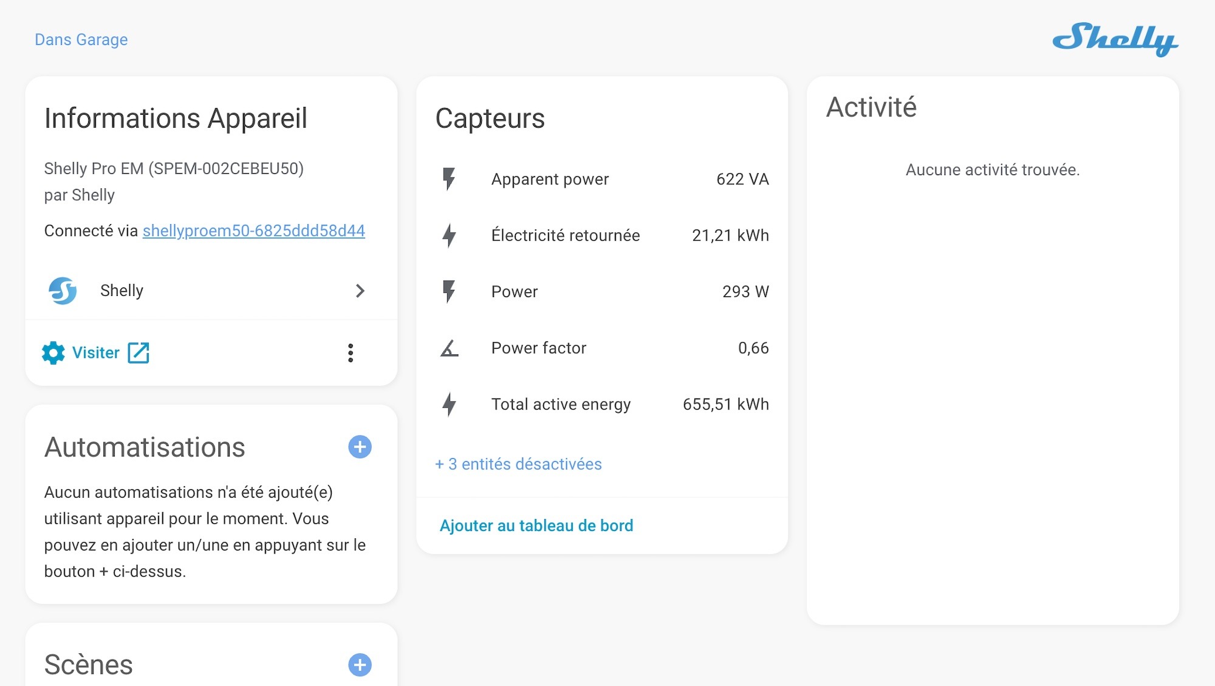The height and width of the screenshot is (686, 1215).
Task: Expand the Shelly integration chevron
Action: [360, 291]
